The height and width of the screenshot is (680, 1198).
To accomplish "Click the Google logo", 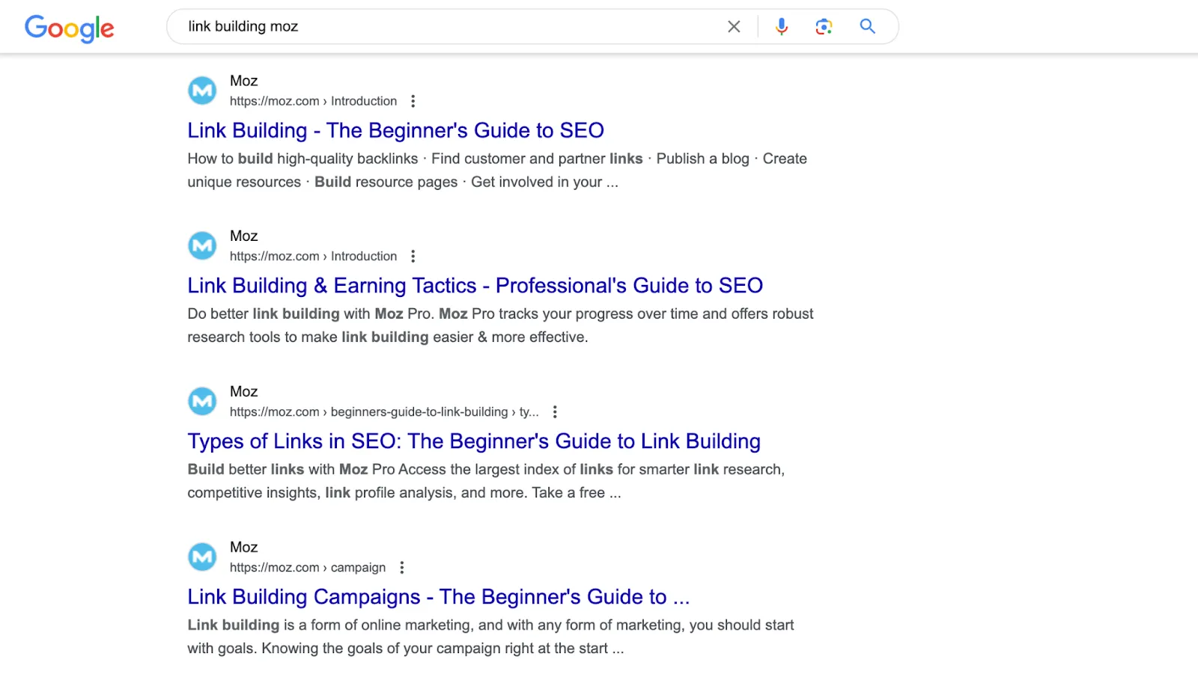I will (x=69, y=28).
